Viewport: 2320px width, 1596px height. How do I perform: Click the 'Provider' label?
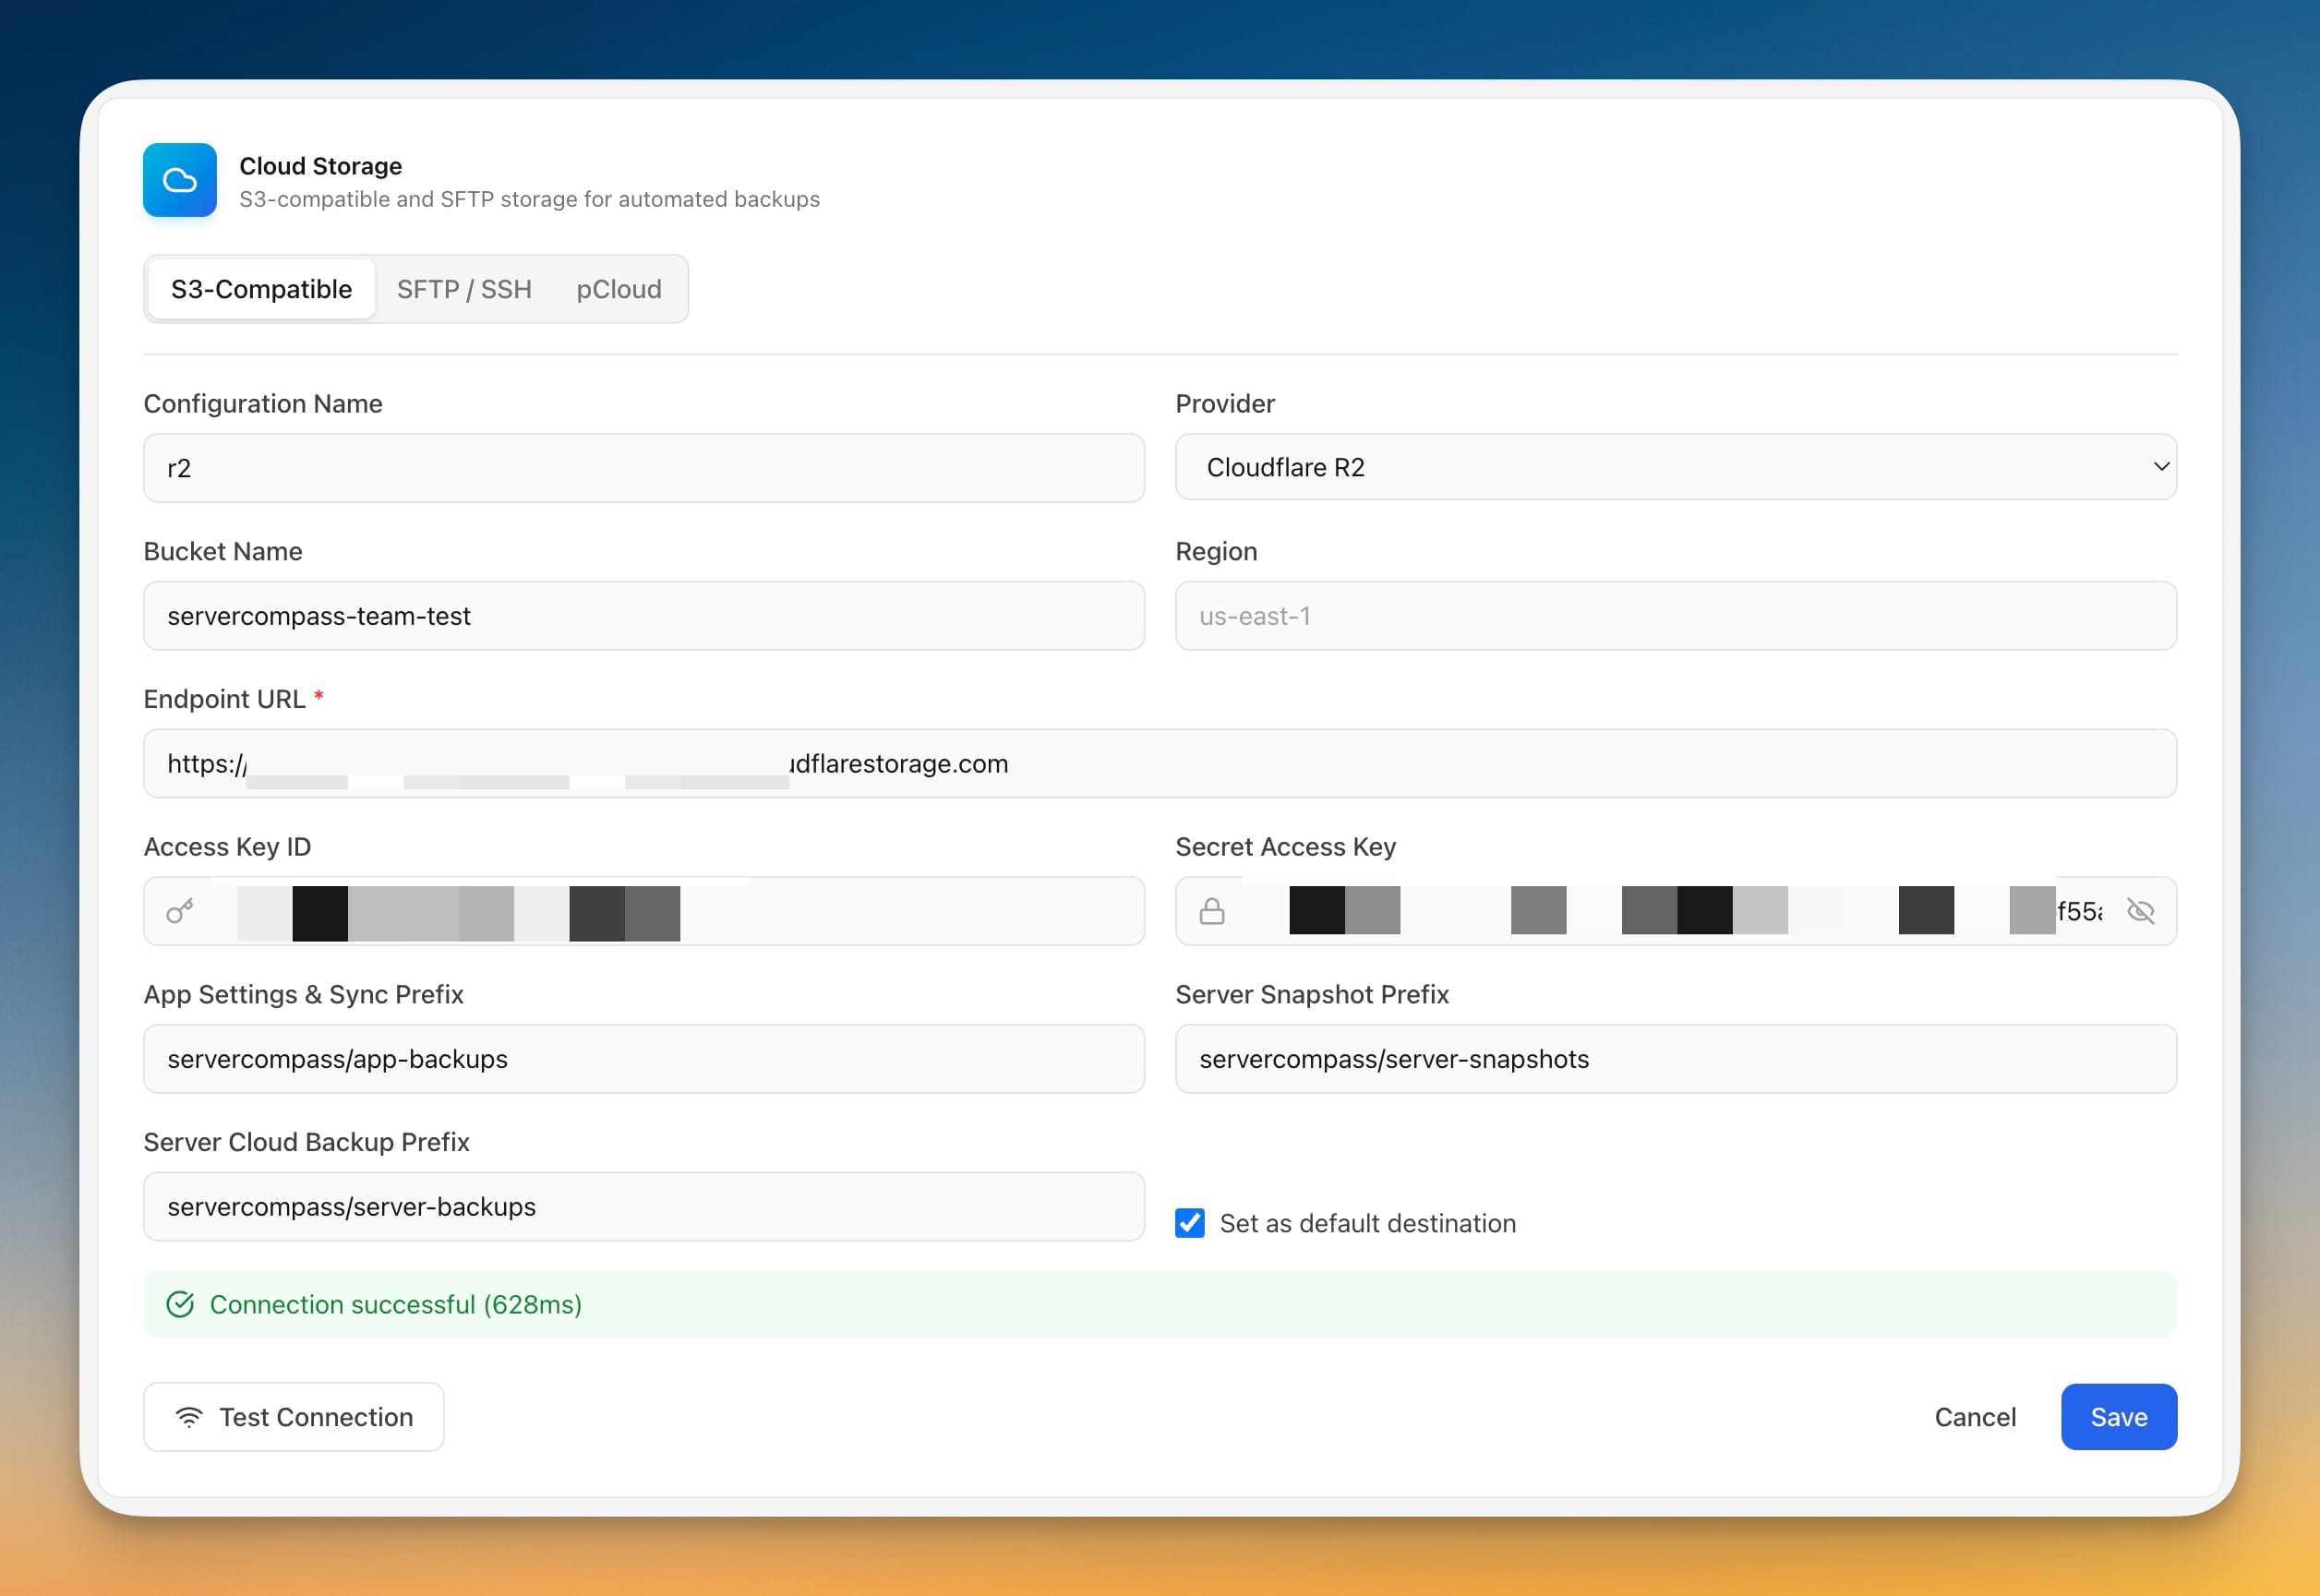point(1225,404)
